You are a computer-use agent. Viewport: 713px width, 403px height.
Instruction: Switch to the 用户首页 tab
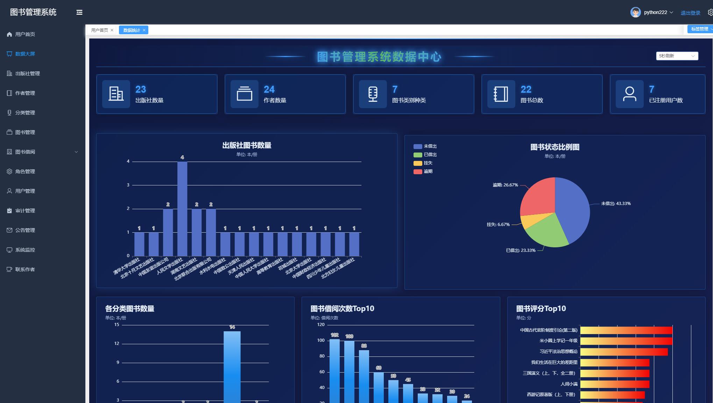[99, 30]
